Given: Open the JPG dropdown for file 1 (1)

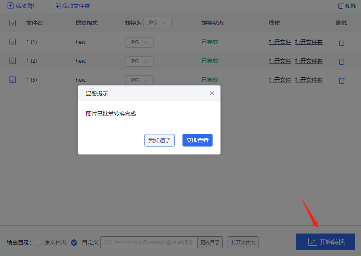Looking at the screenshot, I should 139,43.
